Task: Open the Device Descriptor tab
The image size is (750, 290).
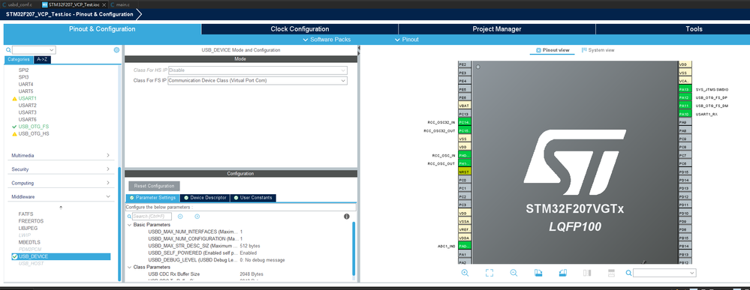Action: [x=205, y=198]
